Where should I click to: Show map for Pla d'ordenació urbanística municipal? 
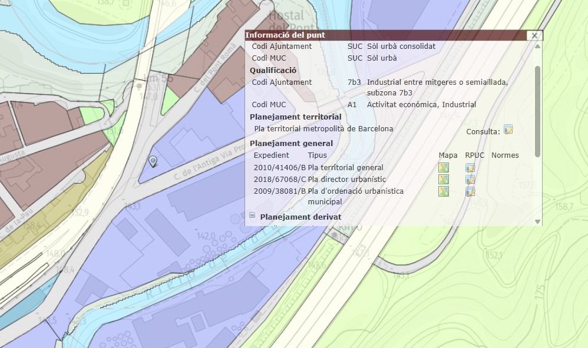[x=444, y=191]
